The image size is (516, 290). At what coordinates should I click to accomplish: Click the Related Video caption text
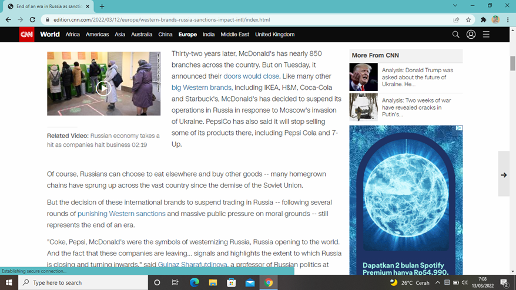(103, 140)
